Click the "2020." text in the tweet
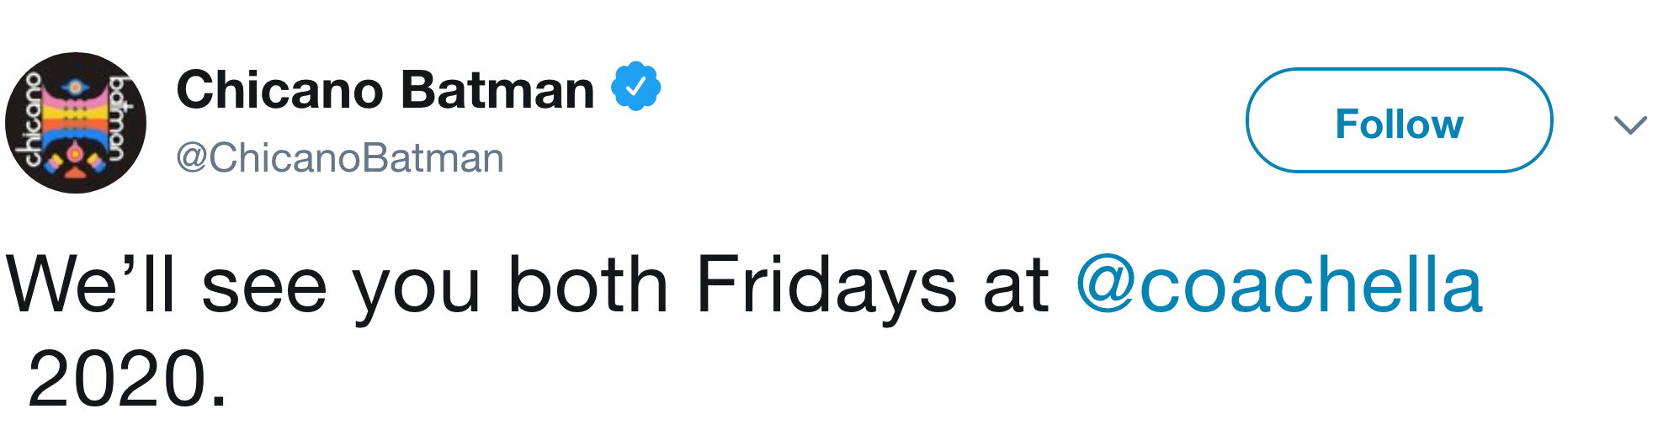This screenshot has height=446, width=1658. pos(127,379)
